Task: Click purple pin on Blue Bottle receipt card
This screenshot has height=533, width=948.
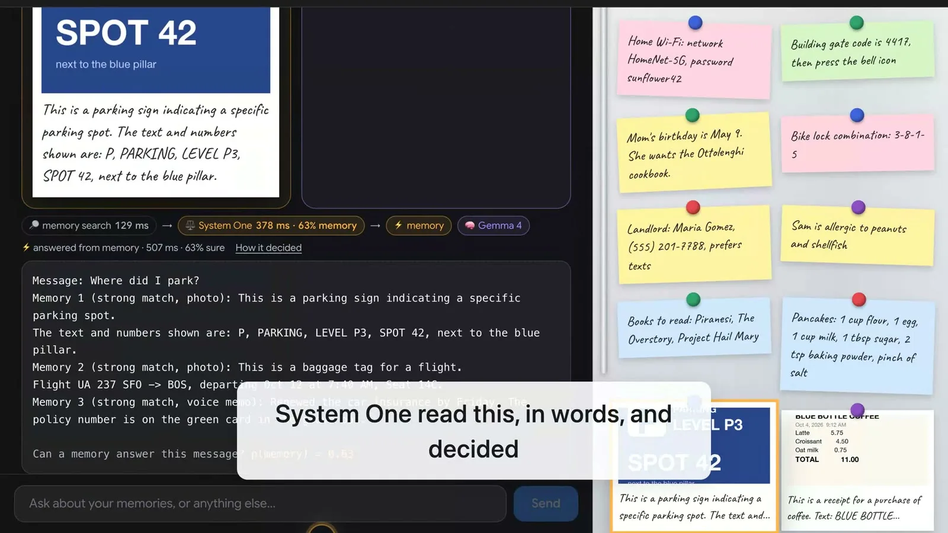Action: point(857,410)
